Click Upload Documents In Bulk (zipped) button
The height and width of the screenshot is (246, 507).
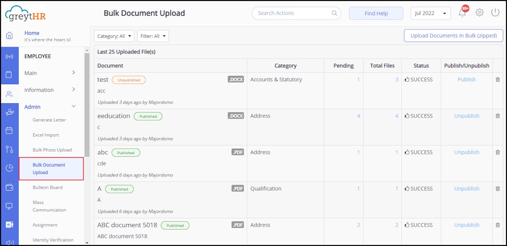(453, 35)
